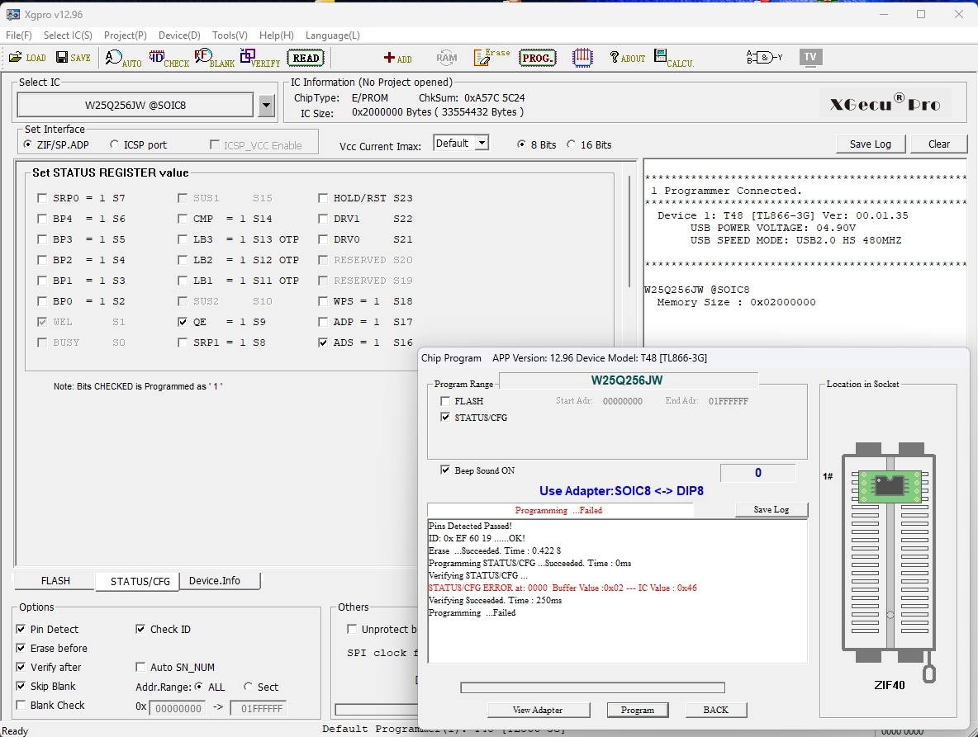
Task: Click the BACK button
Action: (x=715, y=710)
